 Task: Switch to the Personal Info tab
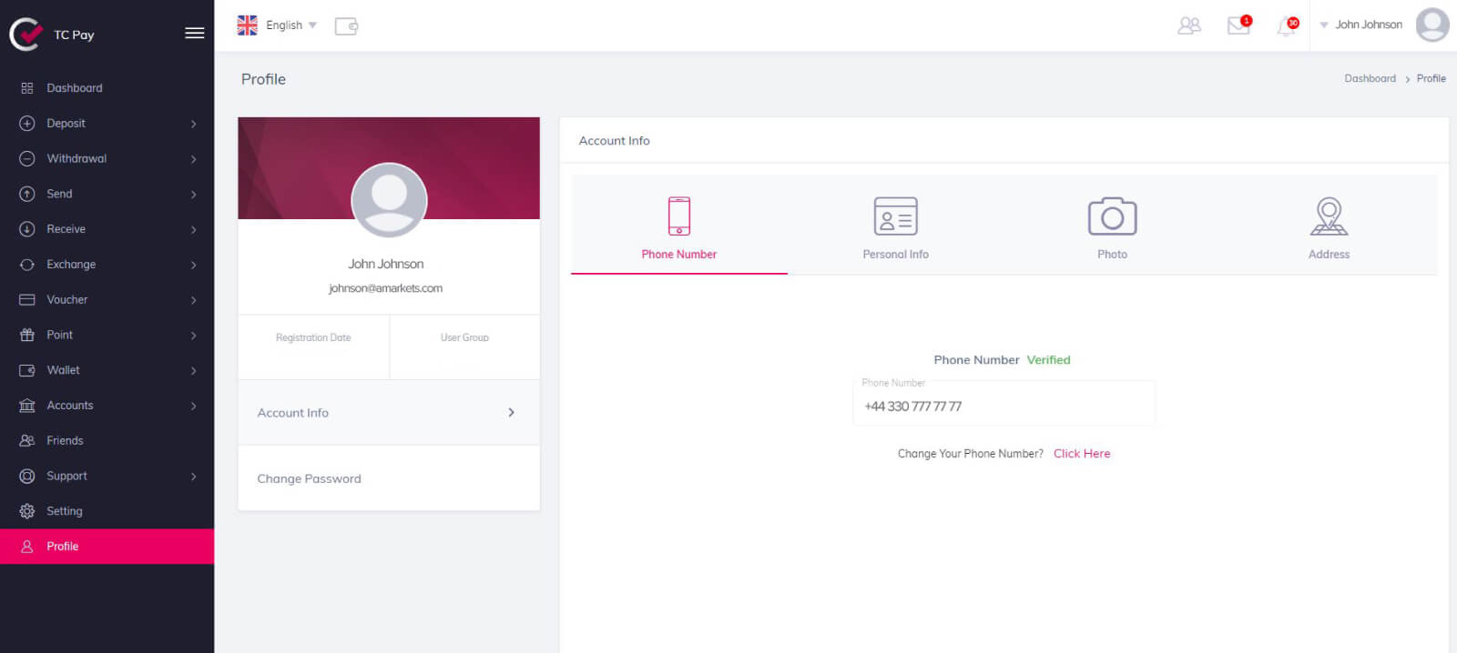tap(895, 228)
